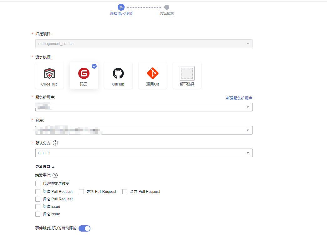Select CodeHub as pipeline source
The height and width of the screenshot is (240, 327).
(x=49, y=76)
